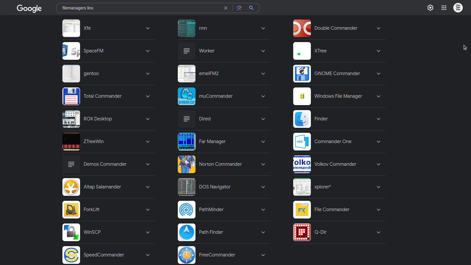Open Google Lens image search
471x265 pixels.
239,8
